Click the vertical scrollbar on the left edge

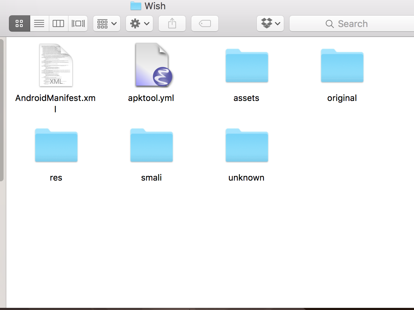(x=1, y=110)
